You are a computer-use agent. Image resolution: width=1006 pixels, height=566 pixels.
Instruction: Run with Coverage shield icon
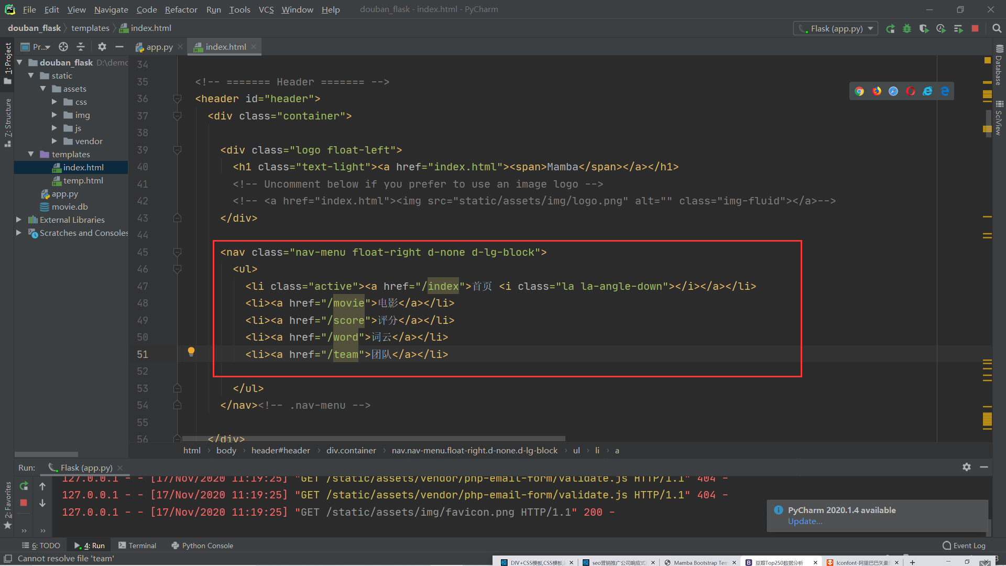[x=924, y=29]
